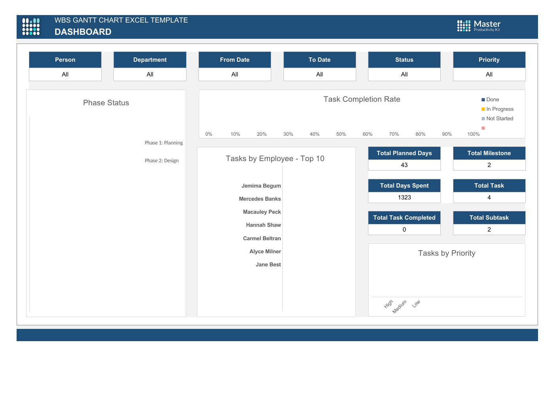
Task: Click the 100% completion axis tick
Action: click(x=474, y=134)
